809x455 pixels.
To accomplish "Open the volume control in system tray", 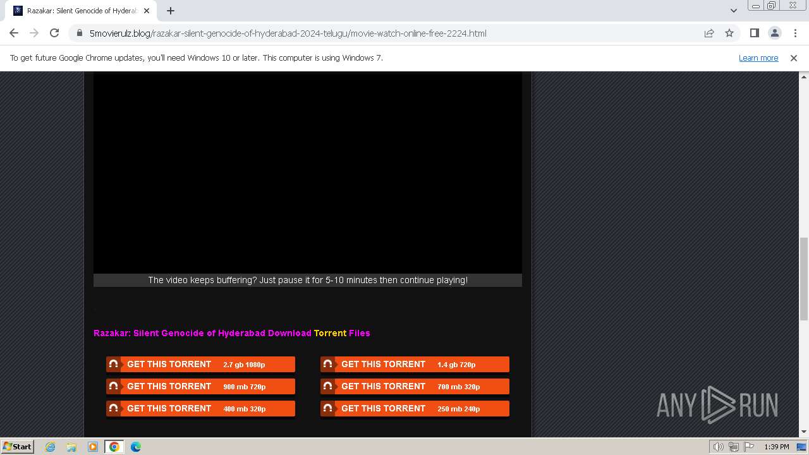I will (x=719, y=447).
